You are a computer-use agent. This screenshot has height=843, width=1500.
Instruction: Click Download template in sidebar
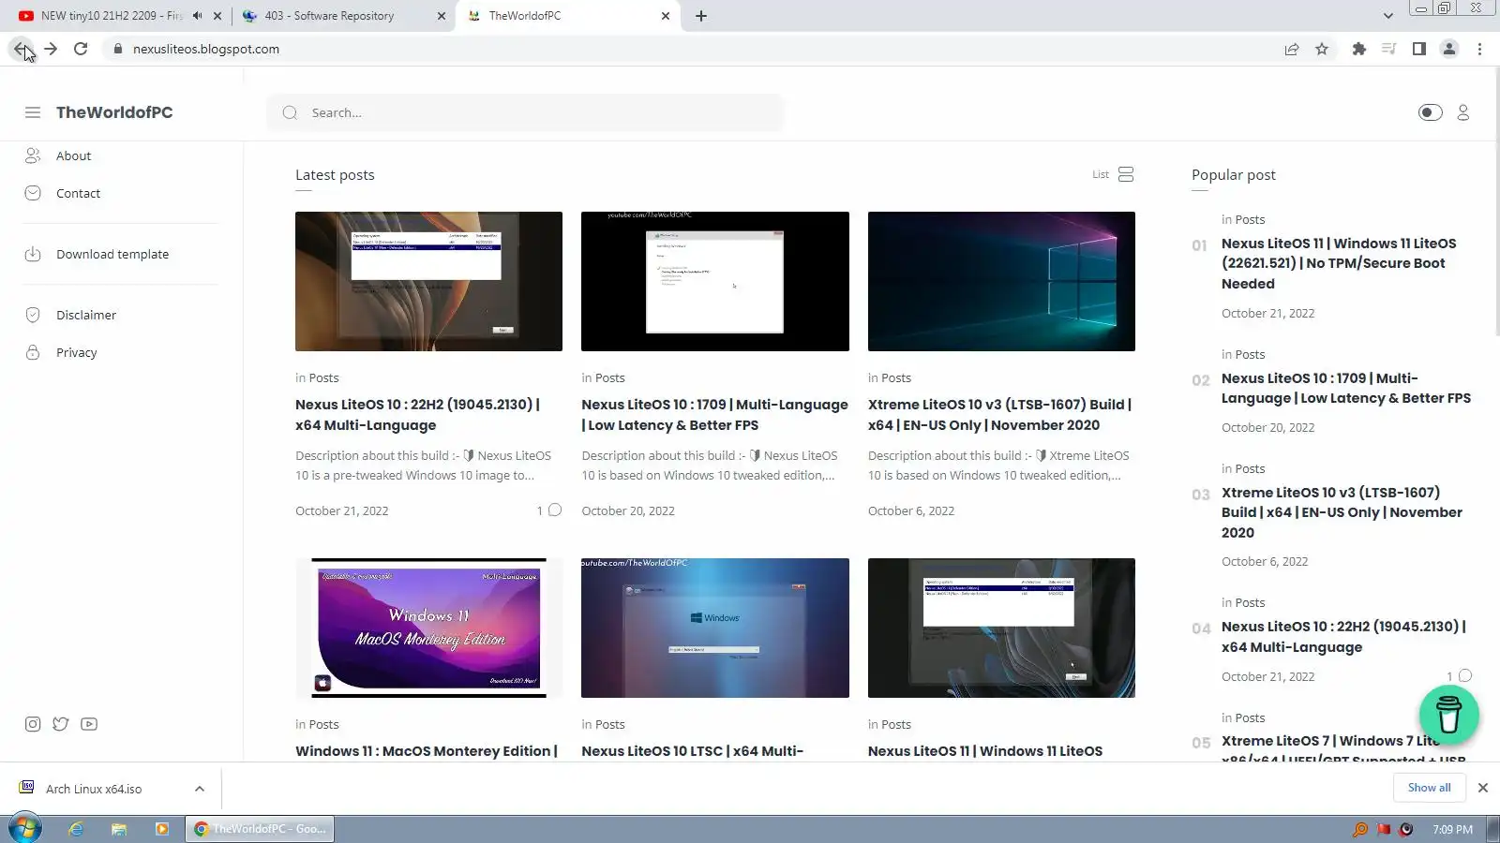click(112, 254)
